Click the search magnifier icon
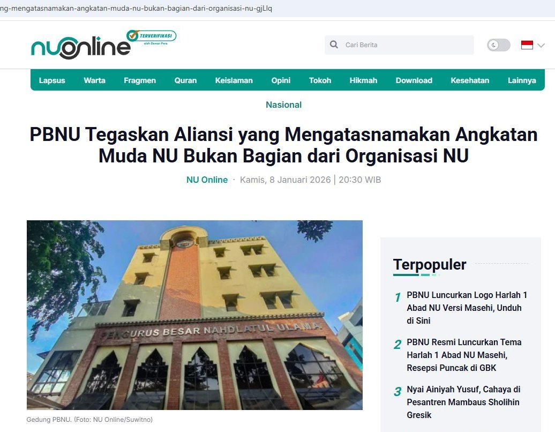The height and width of the screenshot is (432, 555). pyautogui.click(x=334, y=44)
